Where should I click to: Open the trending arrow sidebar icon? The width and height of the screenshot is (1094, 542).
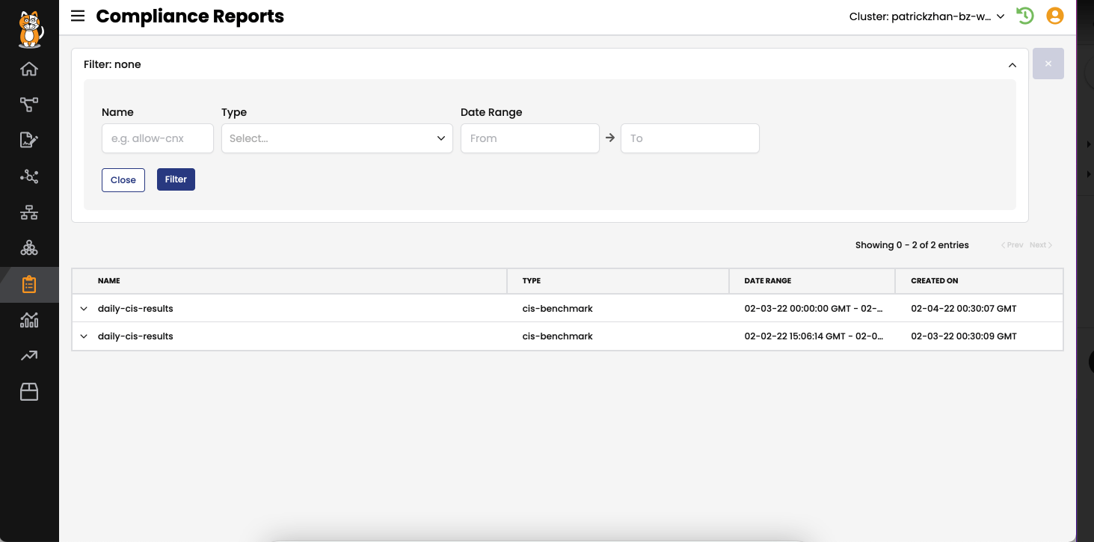[29, 356]
